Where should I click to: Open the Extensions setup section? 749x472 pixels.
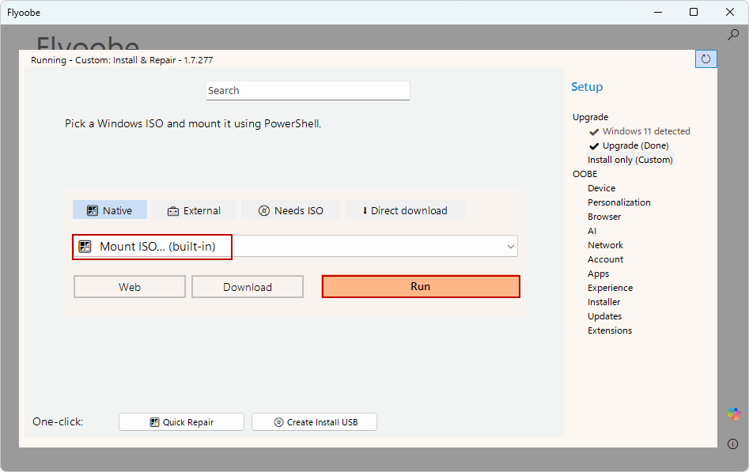point(610,330)
